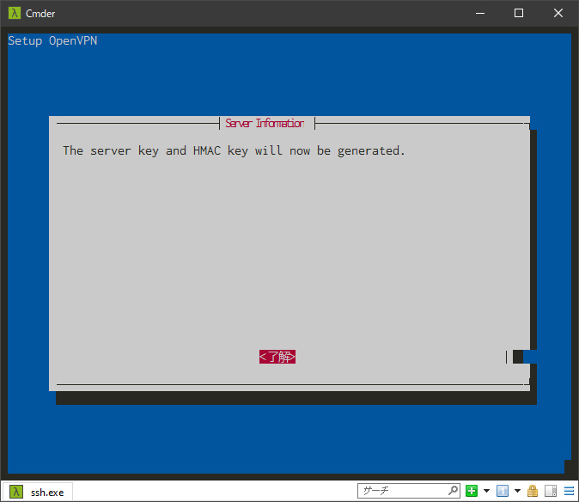Click the show panels icon beside the lock

pos(551,491)
